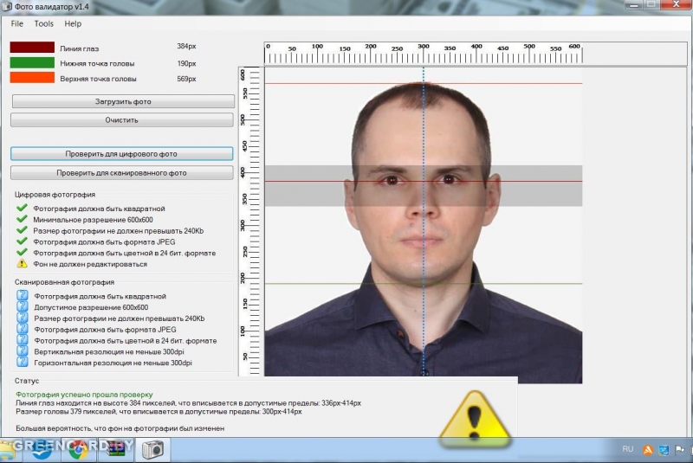693x463 pixels.
Task: Click "Проверить для цифрового фото" button
Action: tap(122, 153)
